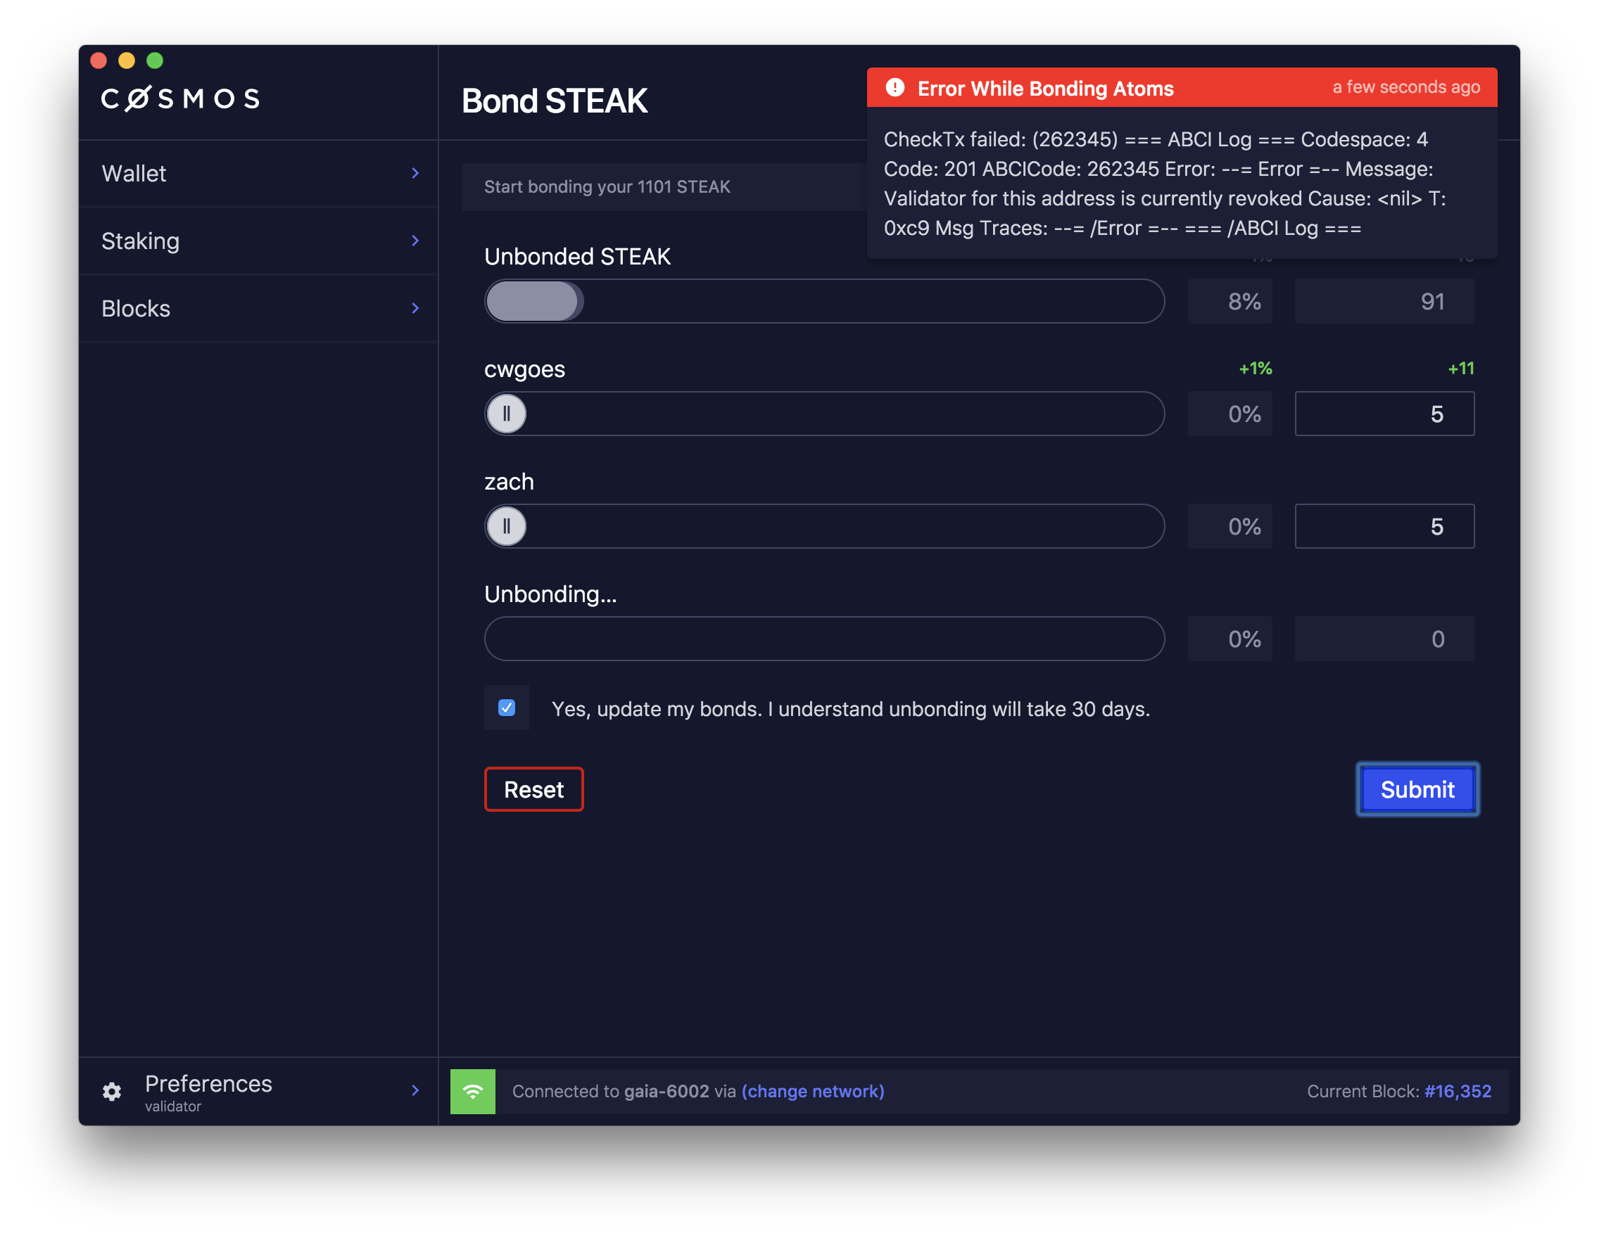
Task: Click the Cosmos logo
Action: click(180, 98)
